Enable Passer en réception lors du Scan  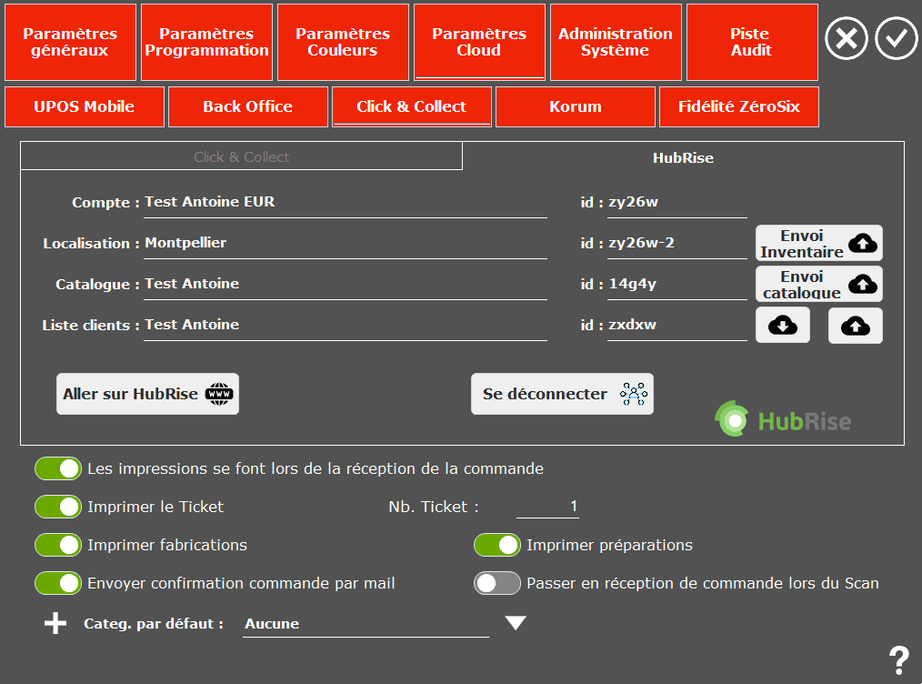(496, 583)
